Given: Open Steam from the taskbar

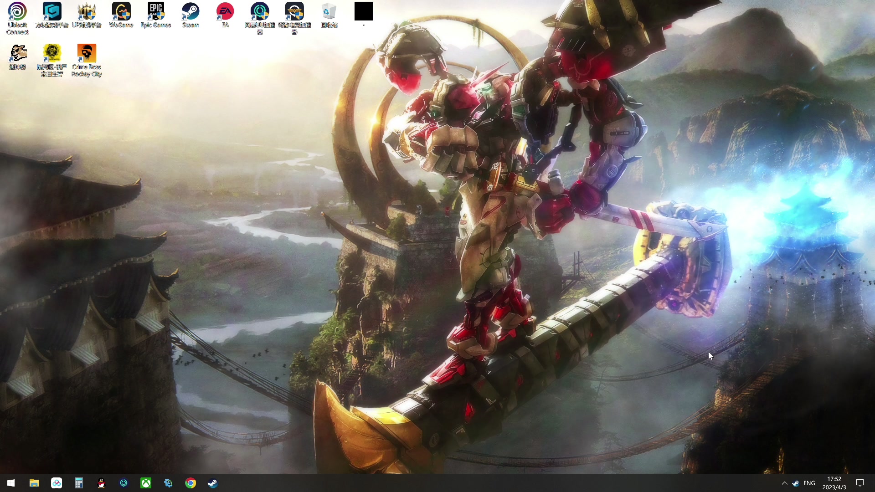Looking at the screenshot, I should tap(213, 483).
